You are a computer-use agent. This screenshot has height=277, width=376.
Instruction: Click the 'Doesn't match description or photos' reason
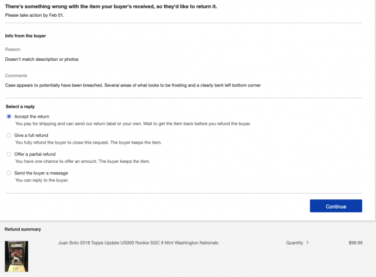tap(42, 59)
